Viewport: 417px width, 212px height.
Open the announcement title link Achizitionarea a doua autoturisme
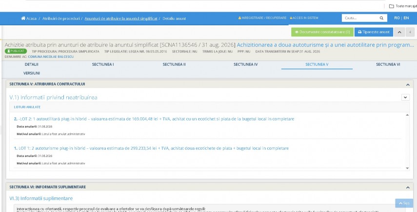(x=325, y=45)
